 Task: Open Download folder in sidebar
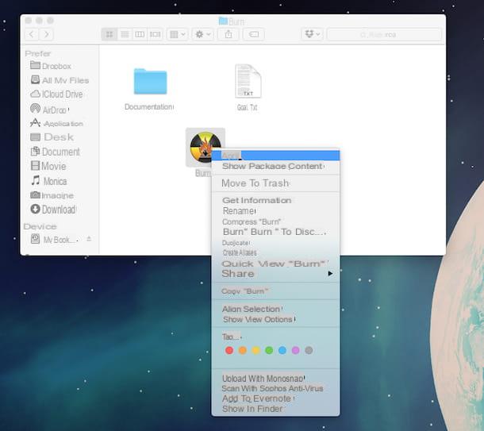click(x=53, y=210)
